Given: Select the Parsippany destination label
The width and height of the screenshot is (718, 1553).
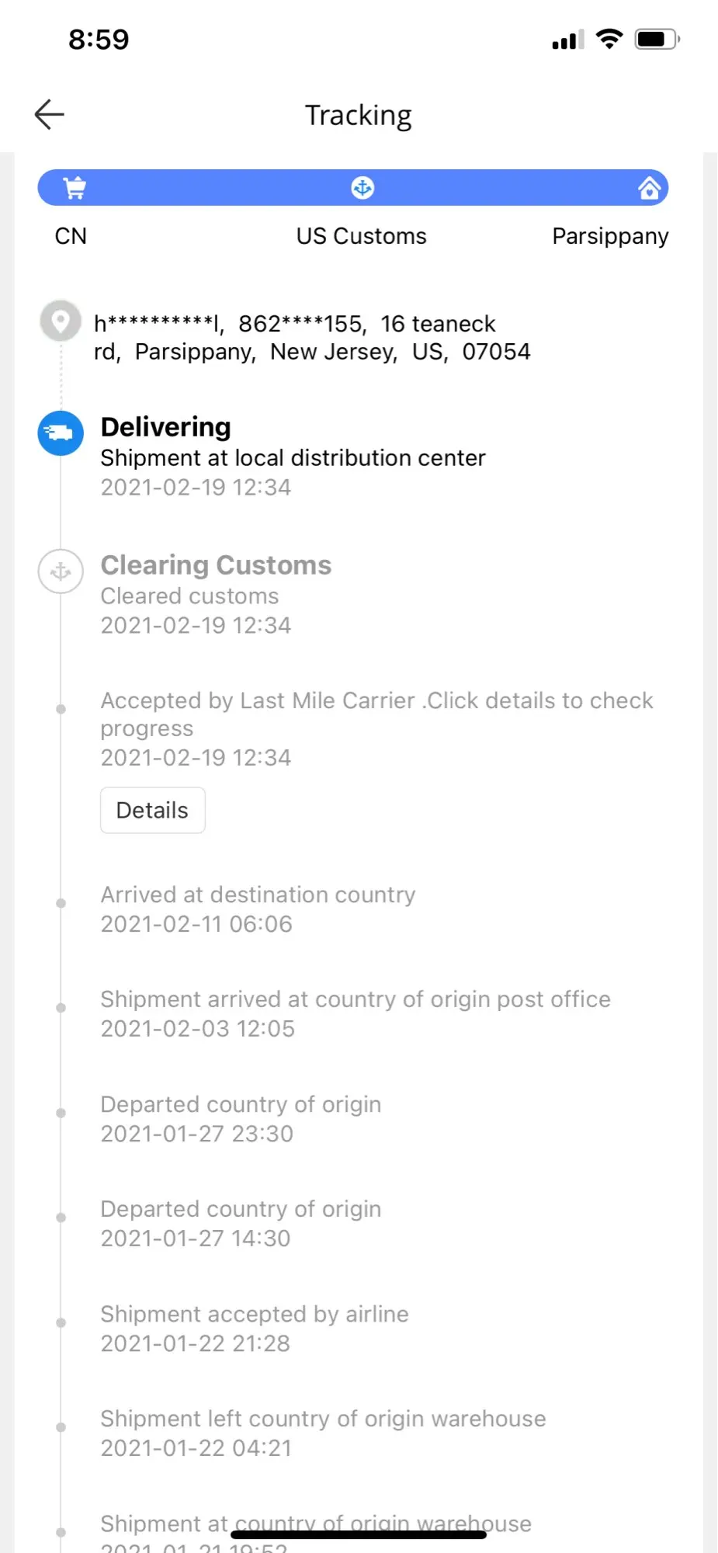Looking at the screenshot, I should (x=610, y=236).
